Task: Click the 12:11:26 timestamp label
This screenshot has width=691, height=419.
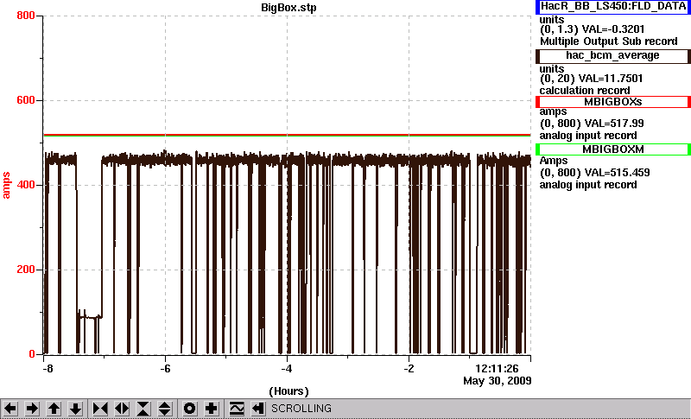Action: point(497,369)
